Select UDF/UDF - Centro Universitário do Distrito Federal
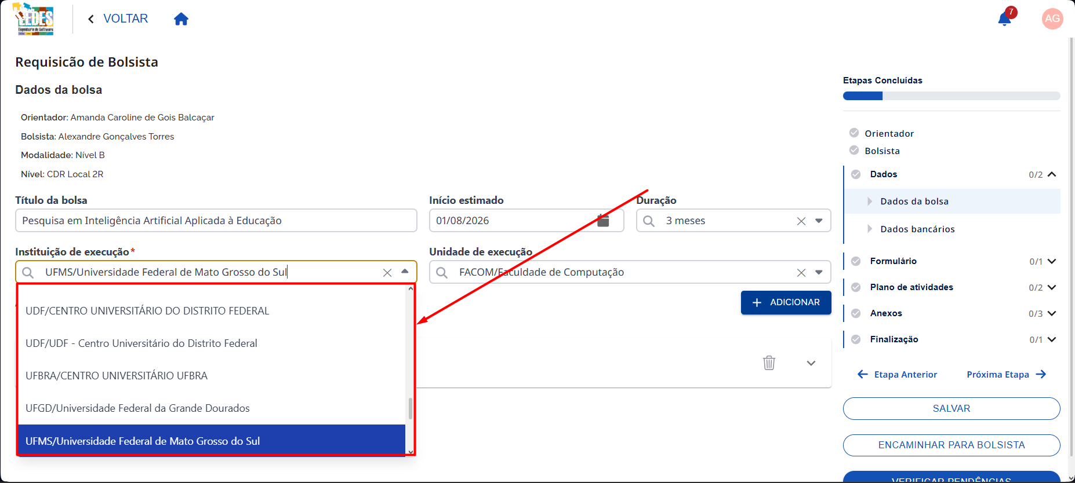This screenshot has height=483, width=1075. (212, 343)
